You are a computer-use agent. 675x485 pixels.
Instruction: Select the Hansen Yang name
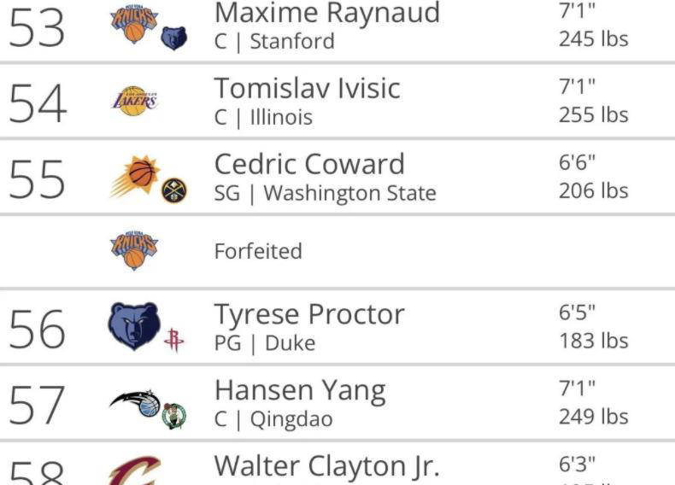pyautogui.click(x=300, y=391)
